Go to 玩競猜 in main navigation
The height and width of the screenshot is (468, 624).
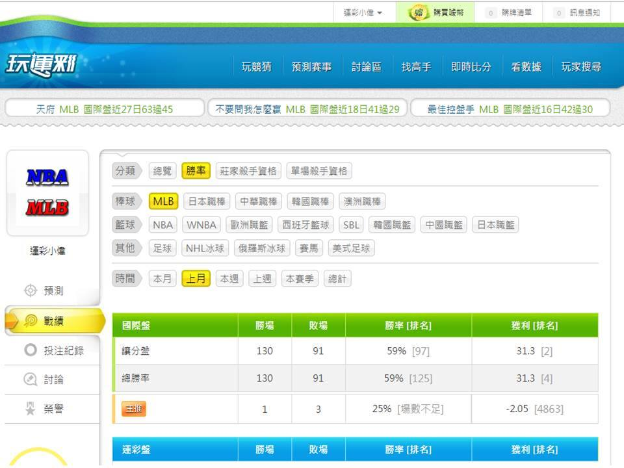[x=257, y=66]
